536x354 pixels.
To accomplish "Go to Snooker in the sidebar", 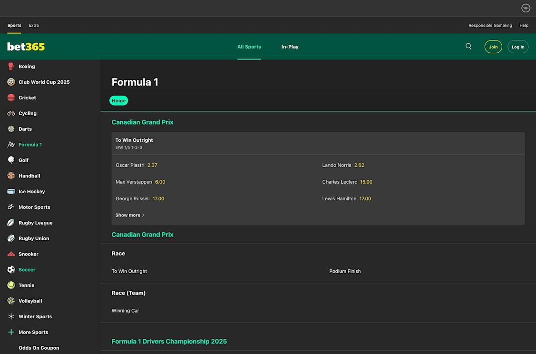I will click(29, 254).
